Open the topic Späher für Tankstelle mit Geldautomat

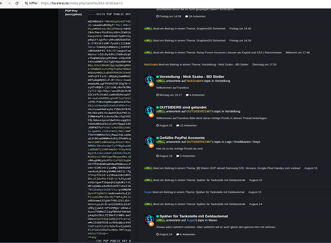coord(194,216)
